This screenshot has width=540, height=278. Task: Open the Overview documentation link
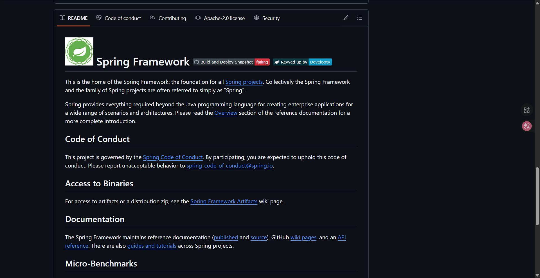(x=226, y=113)
